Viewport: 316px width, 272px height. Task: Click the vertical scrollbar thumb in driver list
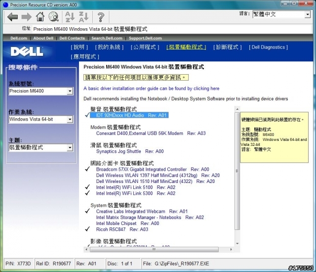[237, 171]
